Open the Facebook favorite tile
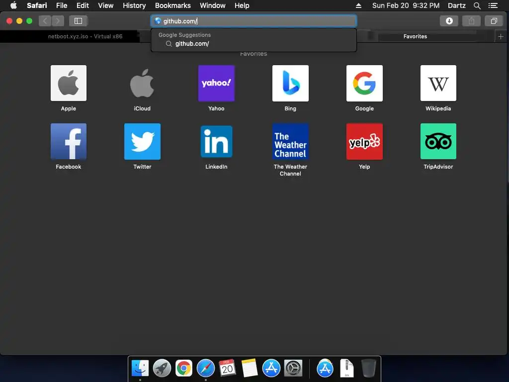Viewport: 509px width, 382px height. 69,141
